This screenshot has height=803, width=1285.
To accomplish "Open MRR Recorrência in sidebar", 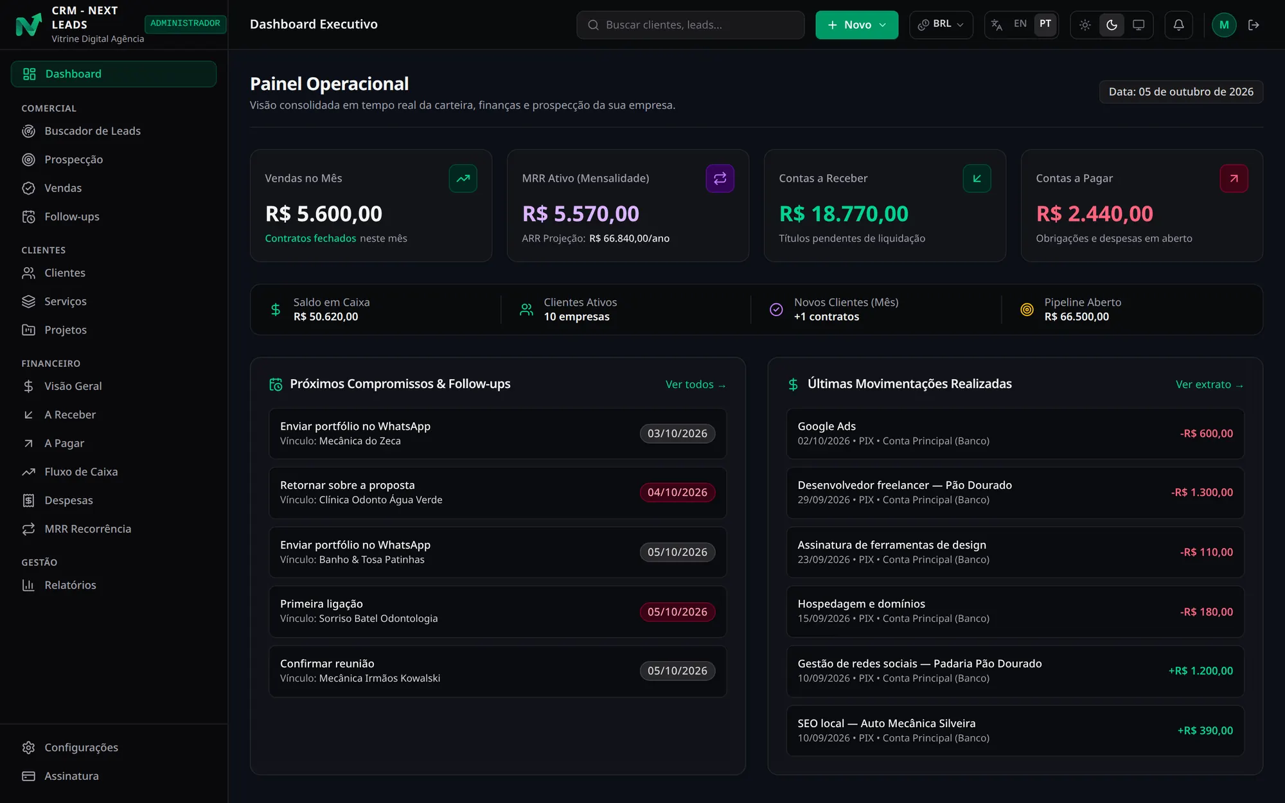I will [114, 529].
